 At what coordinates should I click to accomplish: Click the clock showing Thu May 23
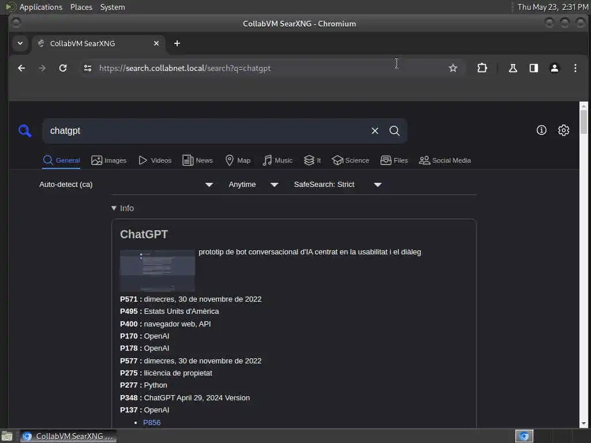[x=552, y=7]
